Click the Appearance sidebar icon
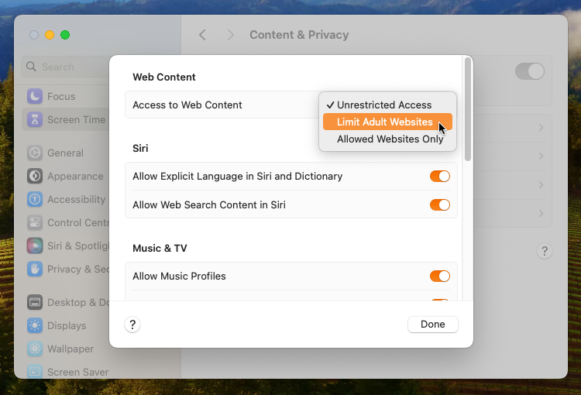 (x=35, y=176)
